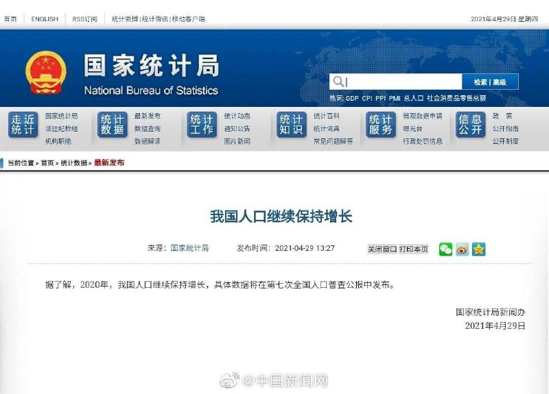549x394 pixels.
Task: Open the 曝光台 link
Action: [412, 129]
